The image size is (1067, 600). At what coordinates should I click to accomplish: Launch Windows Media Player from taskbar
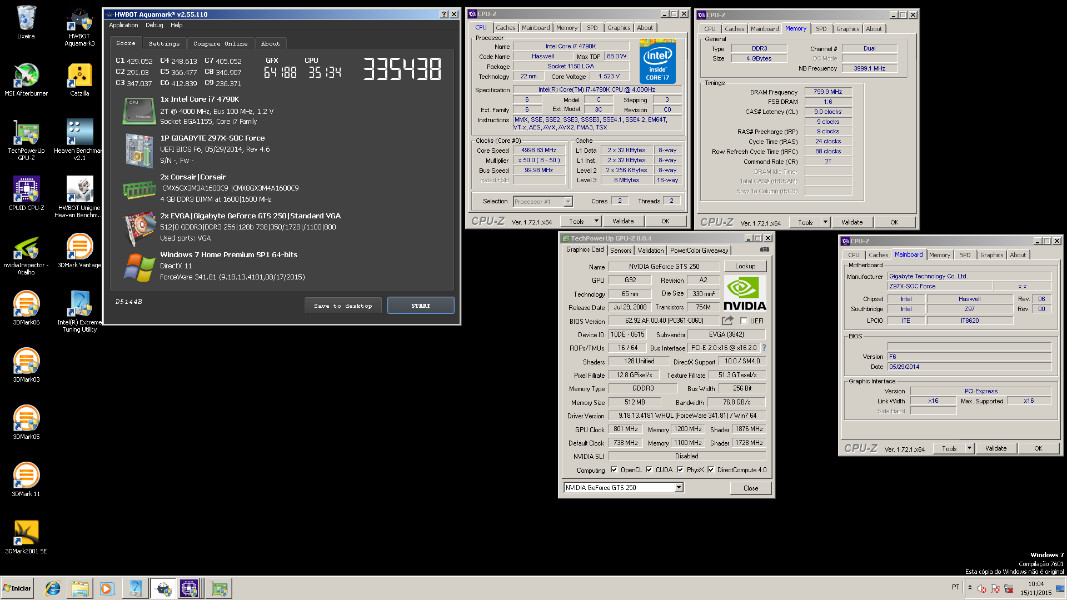tap(107, 588)
